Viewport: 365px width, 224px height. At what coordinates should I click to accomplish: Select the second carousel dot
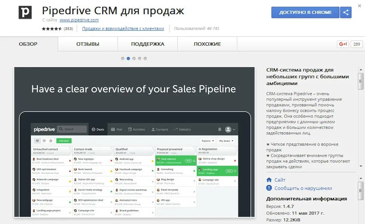tap(128, 58)
